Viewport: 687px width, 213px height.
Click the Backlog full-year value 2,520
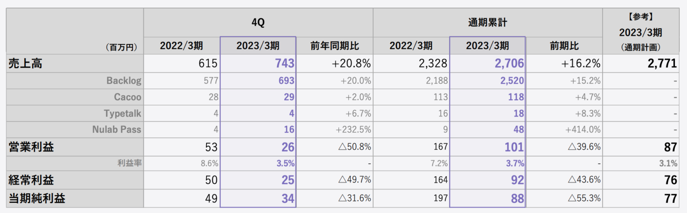point(512,81)
